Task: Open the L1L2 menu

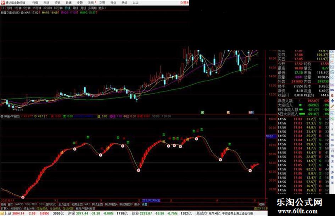Action: coord(135,3)
